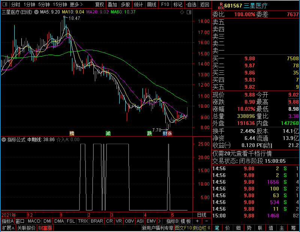Viewport: 300px width, 232px height.
Task: Switch to 1分钟 chart period
Action: 29,4
